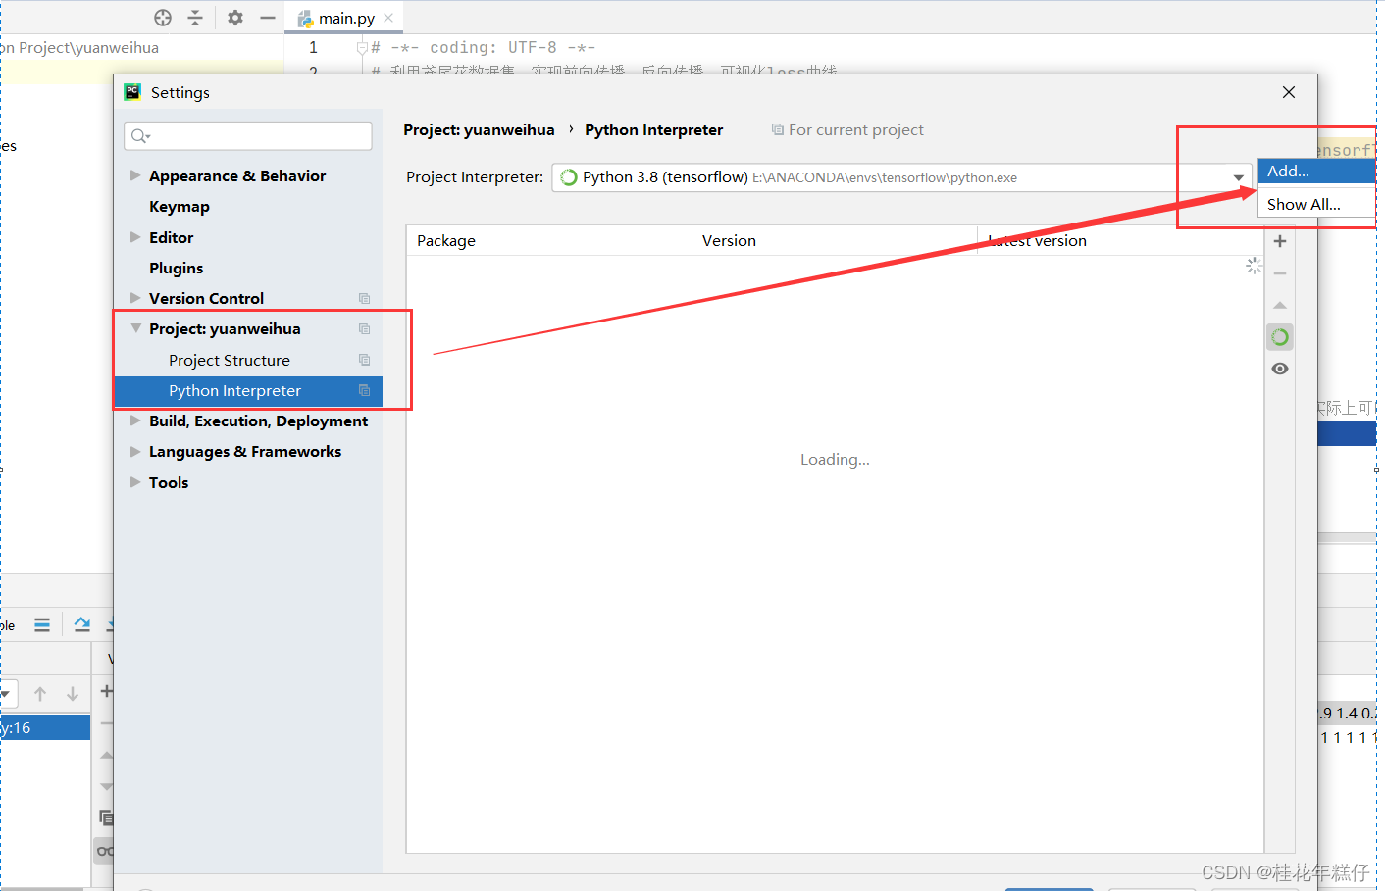
Task: Click the copy icon beside Python Interpreter row
Action: [364, 390]
